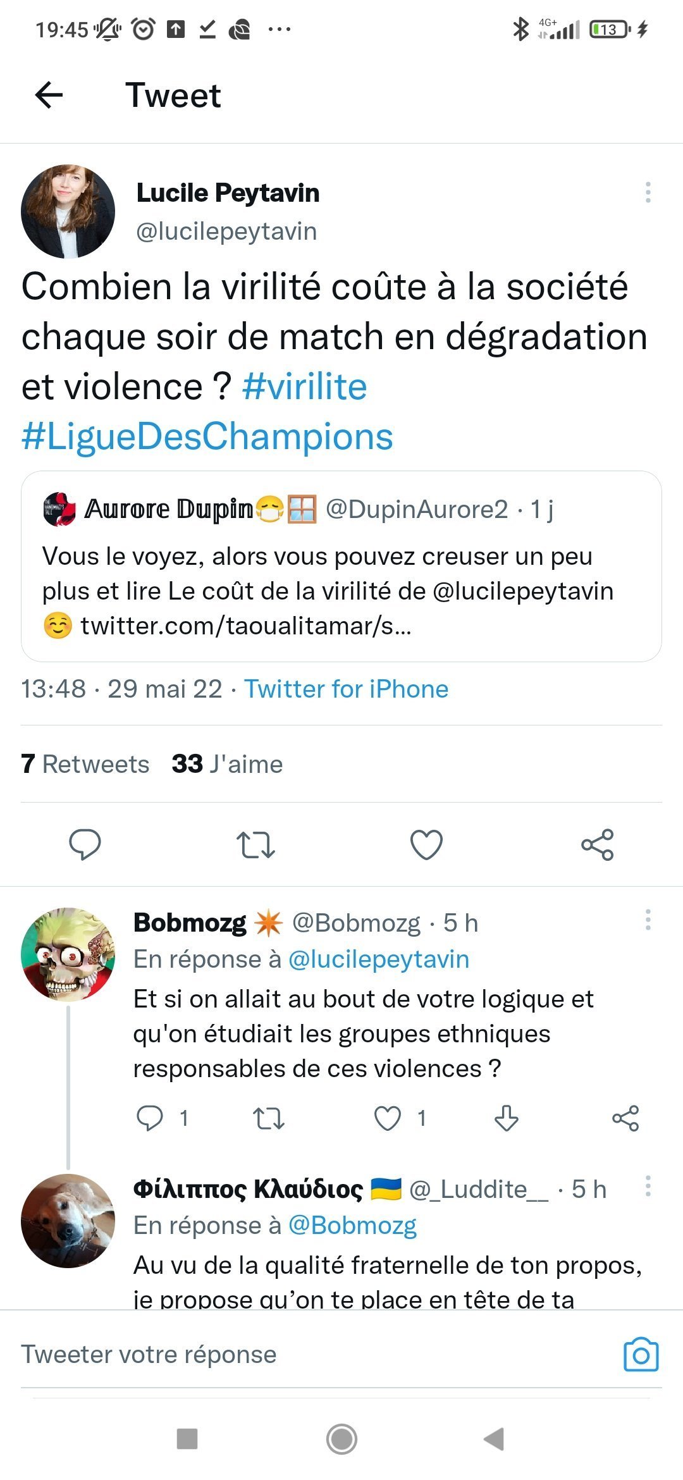Retweet Bobmozg's reply
This screenshot has height=1480, width=683.
click(269, 1118)
